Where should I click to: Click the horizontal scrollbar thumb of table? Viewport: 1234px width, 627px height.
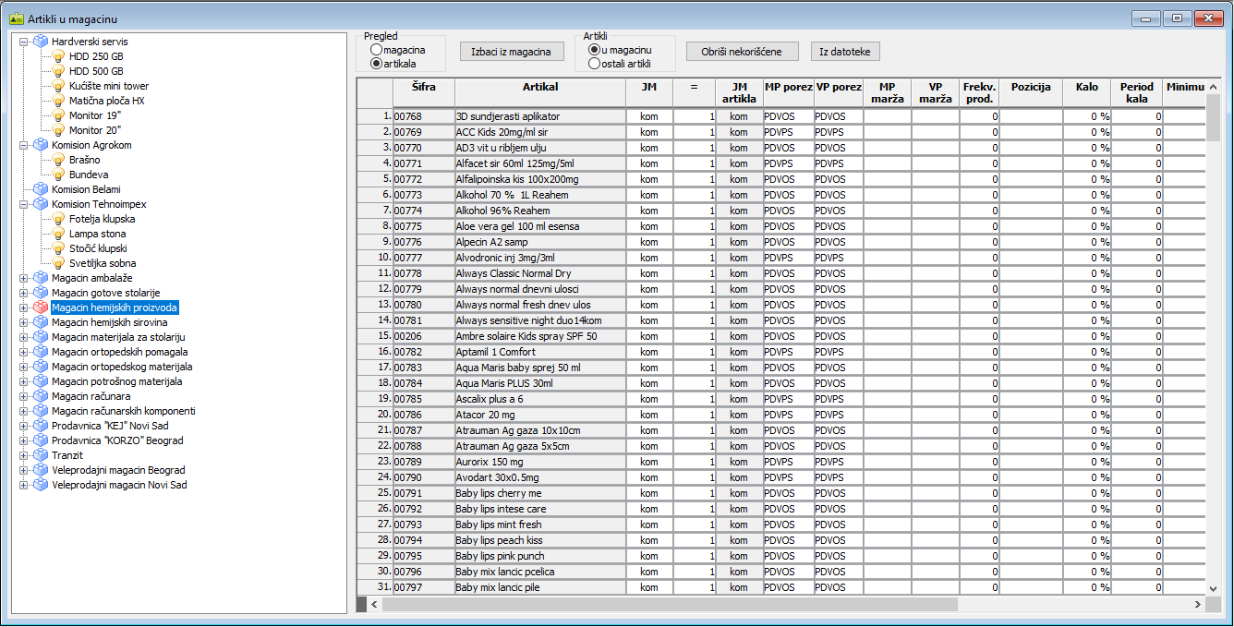[x=670, y=604]
